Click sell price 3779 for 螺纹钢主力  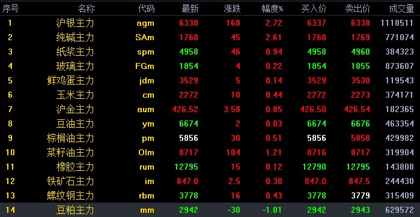(361, 196)
